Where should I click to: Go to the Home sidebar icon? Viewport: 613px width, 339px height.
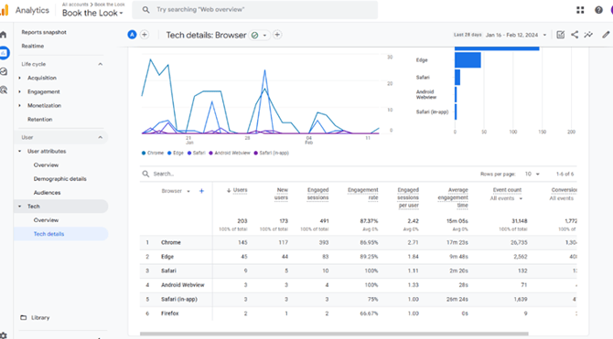[x=4, y=35]
